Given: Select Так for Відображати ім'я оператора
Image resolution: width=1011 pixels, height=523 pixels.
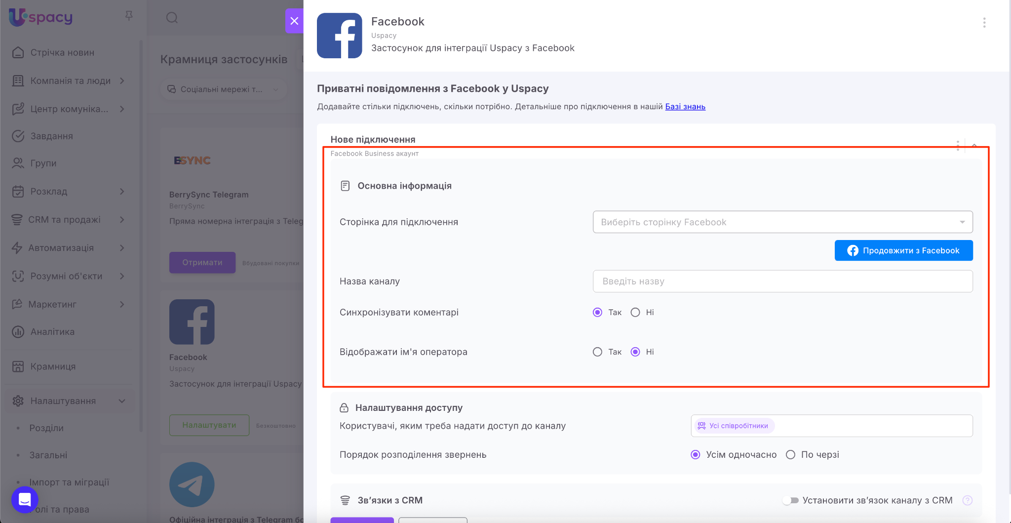Looking at the screenshot, I should 597,352.
